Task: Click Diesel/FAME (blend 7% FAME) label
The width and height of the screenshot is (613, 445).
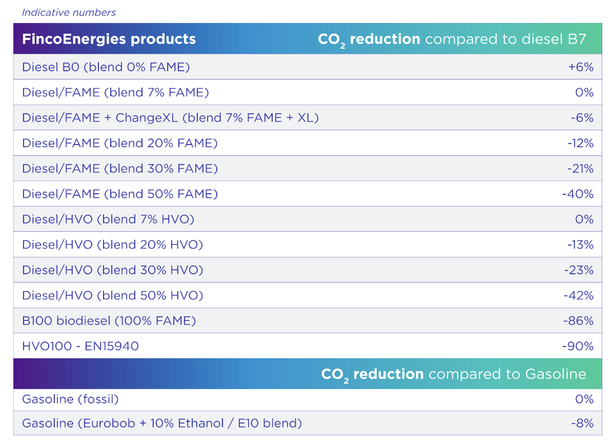Action: [x=115, y=93]
